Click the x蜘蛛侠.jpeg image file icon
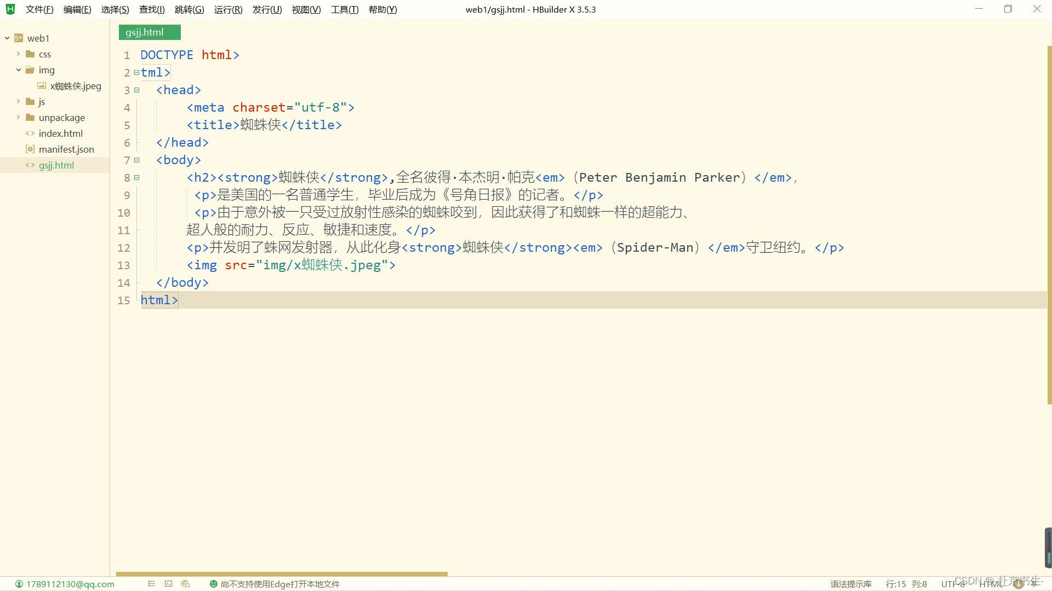 click(x=42, y=86)
